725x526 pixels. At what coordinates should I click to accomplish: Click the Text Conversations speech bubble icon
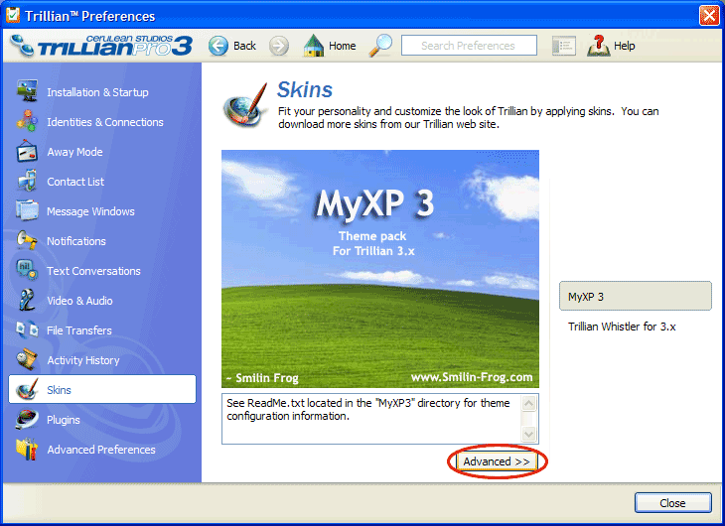click(x=27, y=270)
